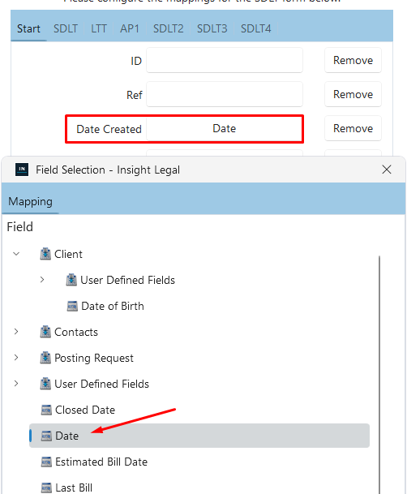Click the Insight Legal app logo icon

click(22, 170)
